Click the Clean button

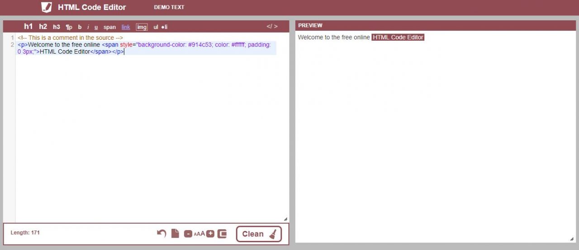tap(259, 234)
